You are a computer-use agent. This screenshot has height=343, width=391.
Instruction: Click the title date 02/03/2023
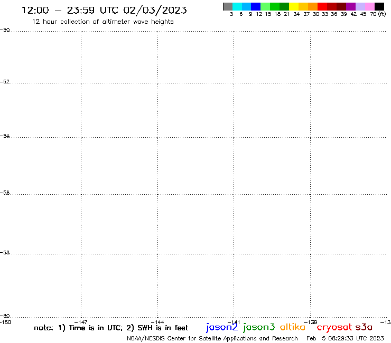coord(155,10)
